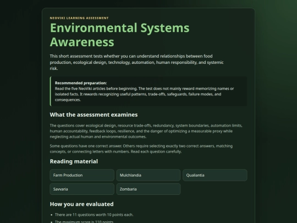Click the 'Some questions have one correct answer' paragraph

(141, 149)
